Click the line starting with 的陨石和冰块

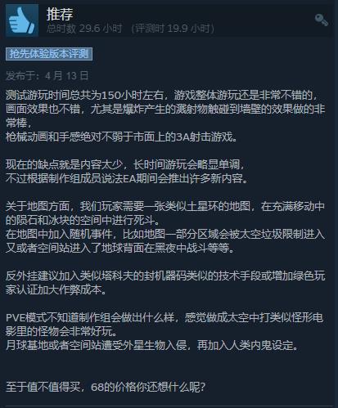pyautogui.click(x=83, y=220)
